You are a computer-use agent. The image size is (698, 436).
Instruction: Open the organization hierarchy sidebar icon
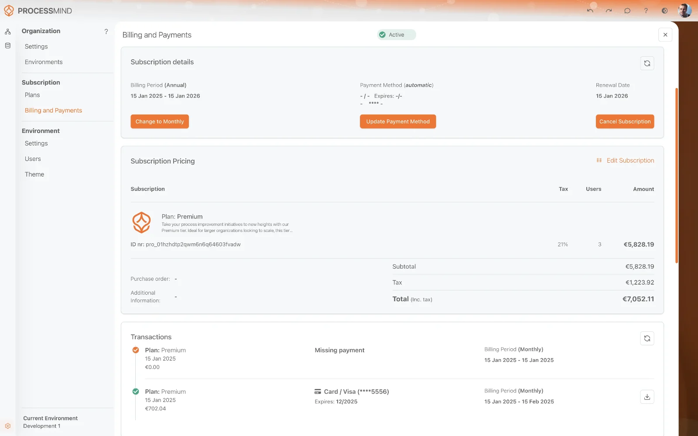(8, 32)
